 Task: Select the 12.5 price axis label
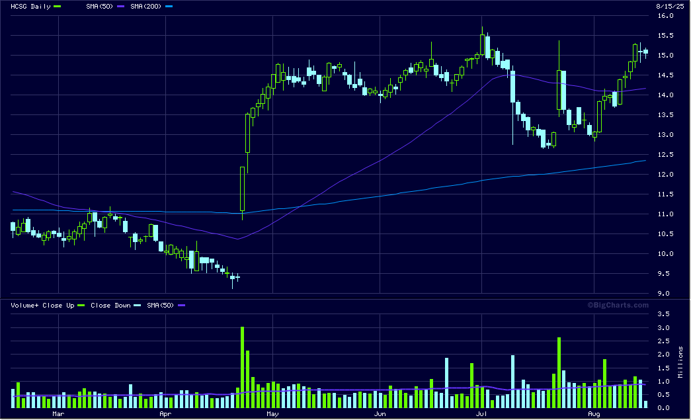pyautogui.click(x=665, y=155)
